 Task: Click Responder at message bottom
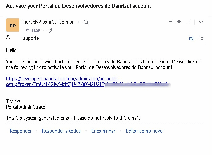point(21,131)
